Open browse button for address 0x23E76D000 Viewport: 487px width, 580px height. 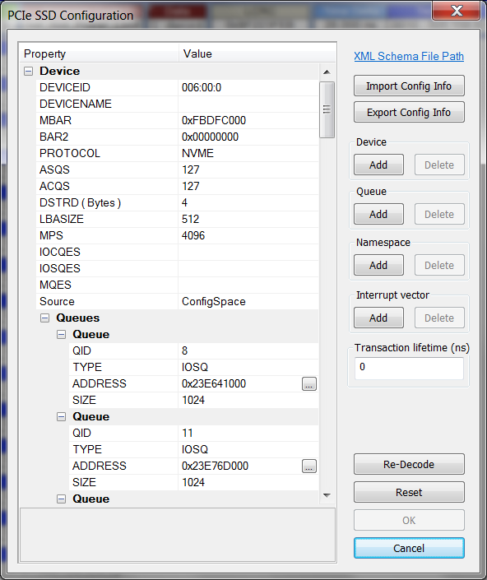point(309,466)
